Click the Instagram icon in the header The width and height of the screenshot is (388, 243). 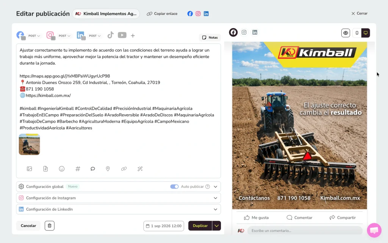[x=198, y=14]
